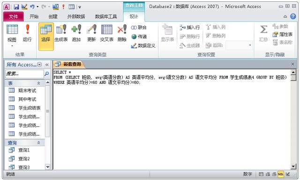This screenshot has width=300, height=181.
Task: Select the 联合 union query option
Action: click(139, 28)
